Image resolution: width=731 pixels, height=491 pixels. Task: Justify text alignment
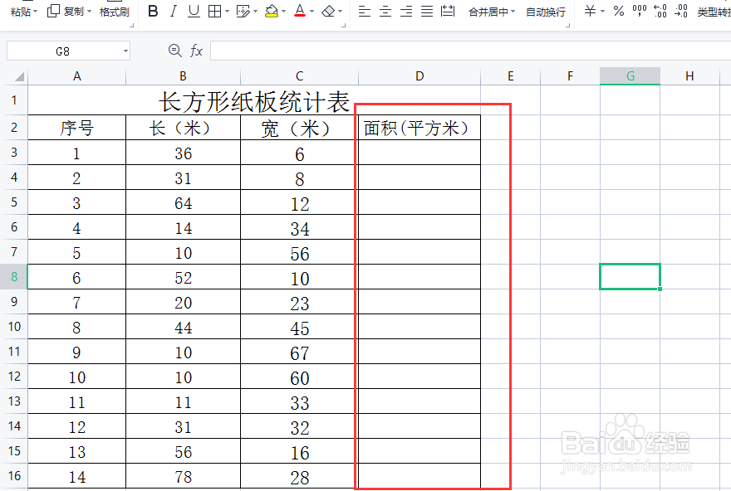point(427,11)
